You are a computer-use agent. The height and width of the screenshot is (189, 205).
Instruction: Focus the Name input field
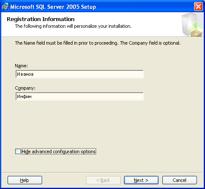(x=80, y=74)
